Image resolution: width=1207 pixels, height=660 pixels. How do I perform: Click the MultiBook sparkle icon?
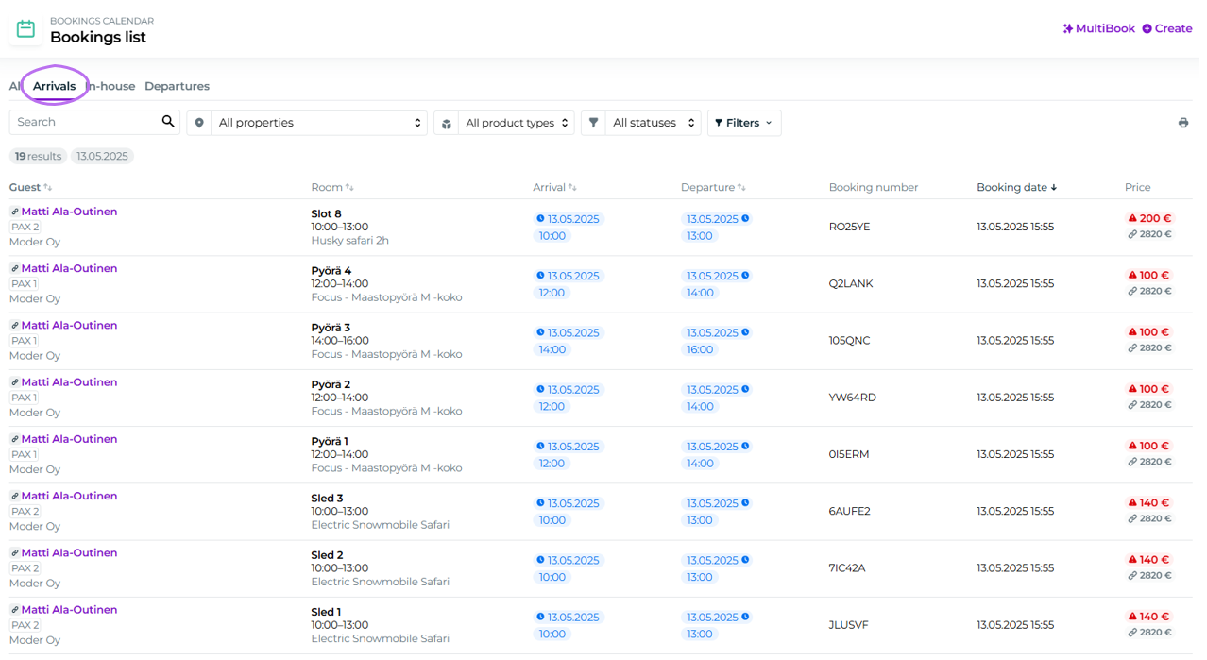(x=1068, y=28)
